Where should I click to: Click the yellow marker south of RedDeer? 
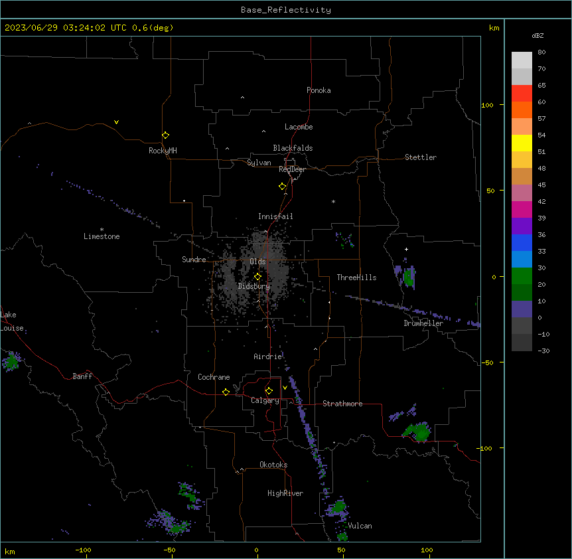[x=282, y=187]
